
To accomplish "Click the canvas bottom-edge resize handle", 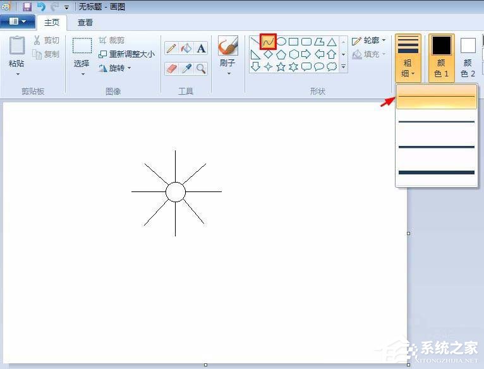I will pos(205,365).
